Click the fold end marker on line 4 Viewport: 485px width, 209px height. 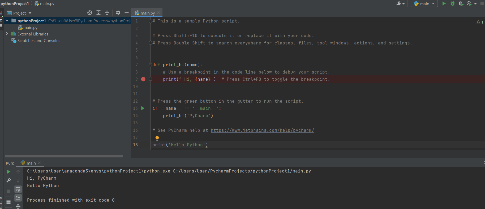coord(151,43)
